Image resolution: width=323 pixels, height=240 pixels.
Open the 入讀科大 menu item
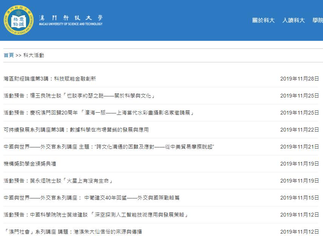pos(294,21)
